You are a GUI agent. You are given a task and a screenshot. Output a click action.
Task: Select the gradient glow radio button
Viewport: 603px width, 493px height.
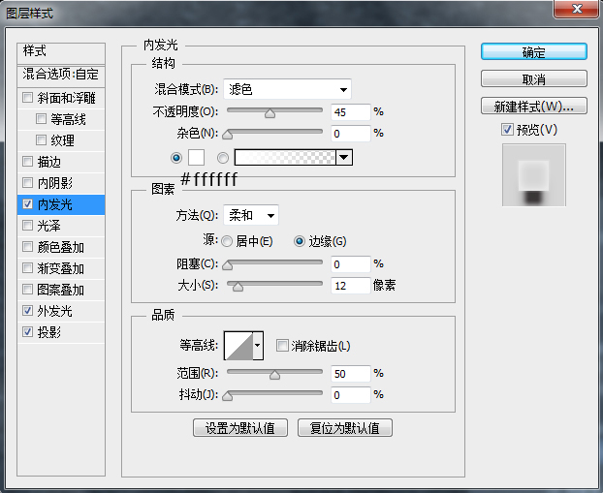point(223,158)
